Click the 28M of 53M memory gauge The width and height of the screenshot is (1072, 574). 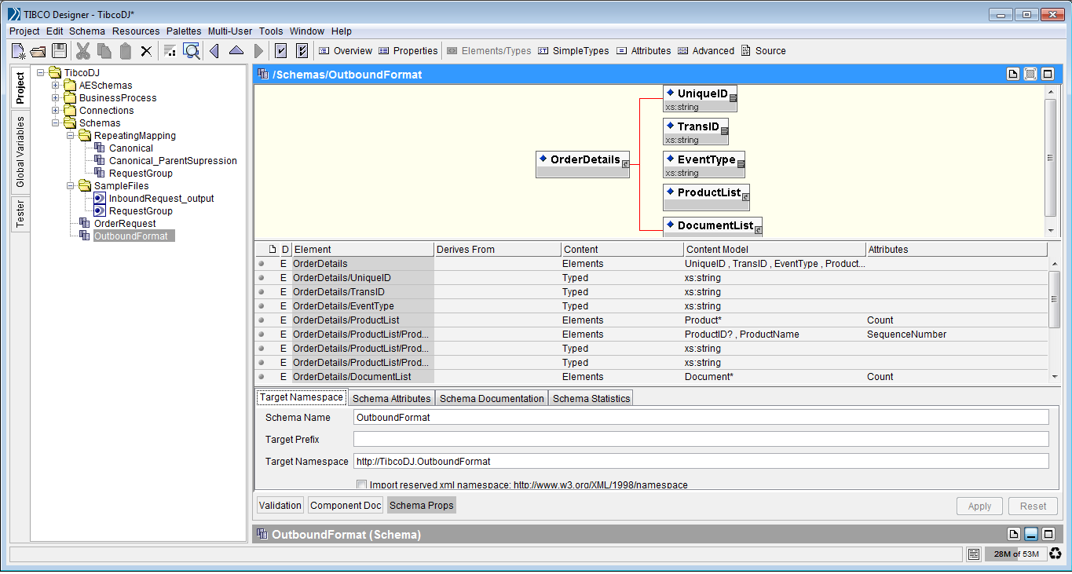(x=1015, y=554)
